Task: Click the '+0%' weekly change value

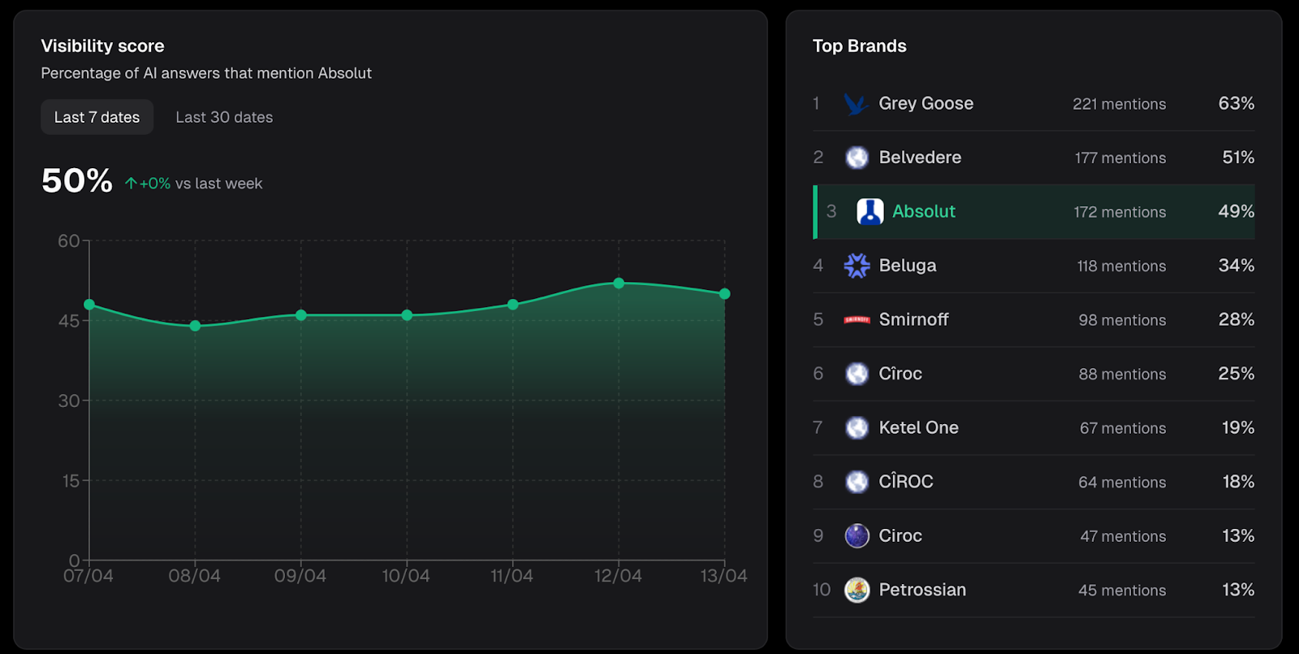Action: click(x=155, y=184)
